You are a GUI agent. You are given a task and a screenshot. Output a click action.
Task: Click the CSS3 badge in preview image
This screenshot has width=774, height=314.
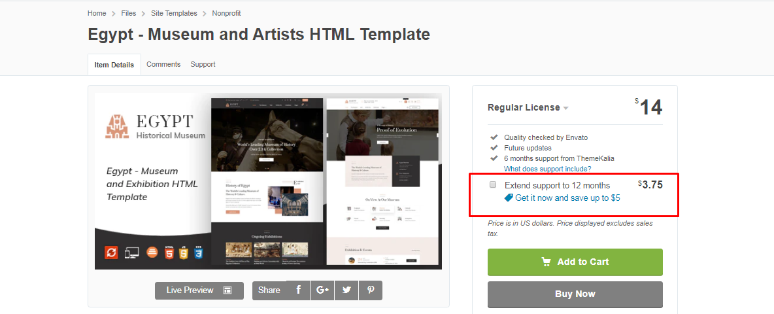[x=199, y=253]
